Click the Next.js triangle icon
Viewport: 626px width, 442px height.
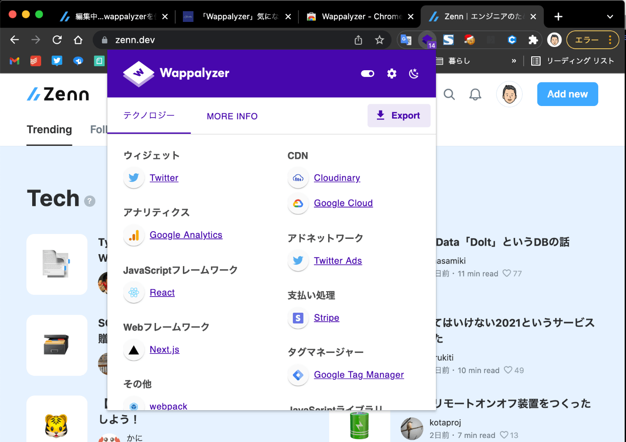pos(134,350)
